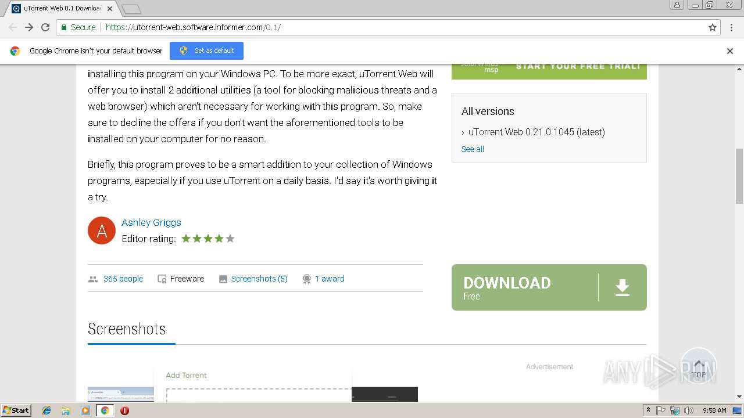The height and width of the screenshot is (418, 744).
Task: Open Windows Media Player taskbar icon
Action: pyautogui.click(x=85, y=410)
